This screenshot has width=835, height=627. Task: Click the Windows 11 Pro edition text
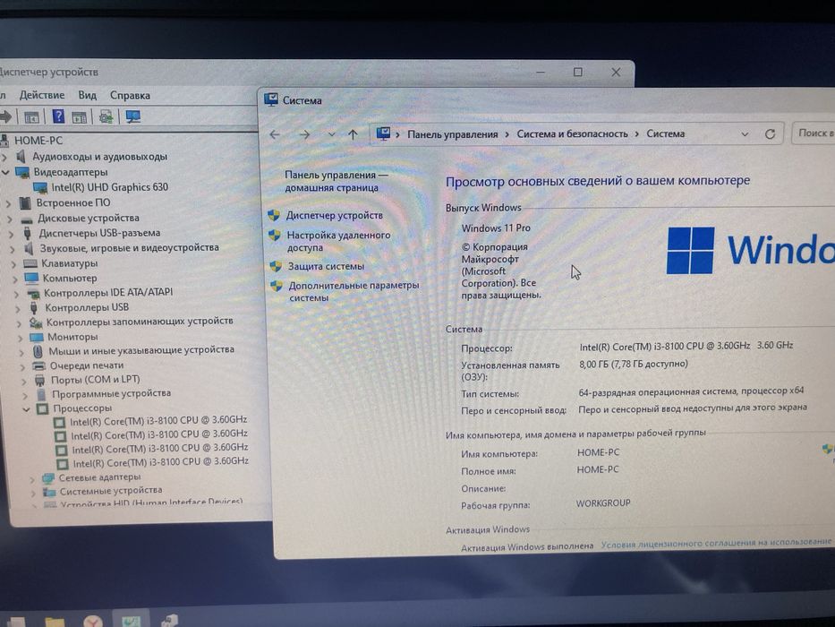[x=496, y=228]
